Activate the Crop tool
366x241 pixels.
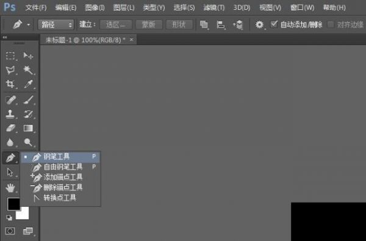click(10, 84)
